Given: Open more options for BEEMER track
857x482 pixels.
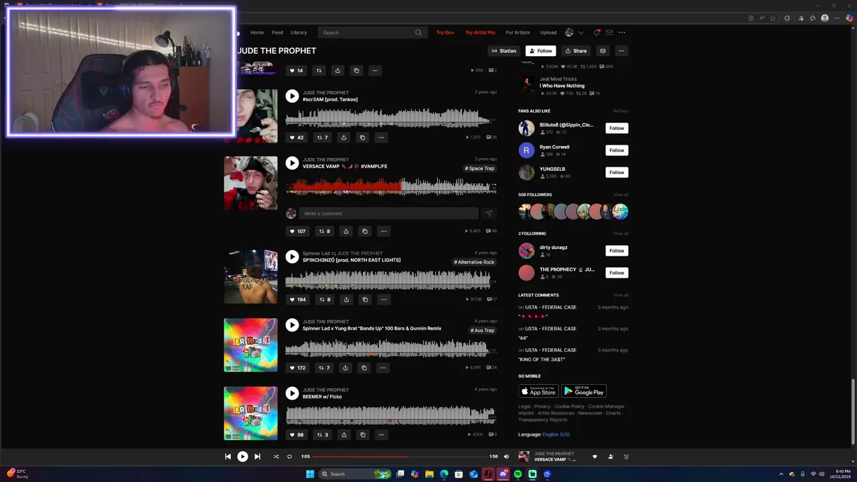Looking at the screenshot, I should tap(381, 434).
